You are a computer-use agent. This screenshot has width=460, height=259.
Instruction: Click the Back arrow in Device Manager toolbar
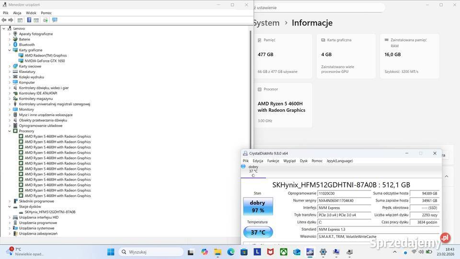(4, 20)
